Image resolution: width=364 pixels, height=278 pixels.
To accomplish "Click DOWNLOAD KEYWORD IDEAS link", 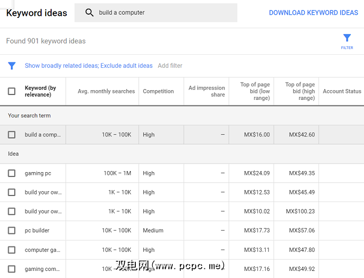I will 313,12.
